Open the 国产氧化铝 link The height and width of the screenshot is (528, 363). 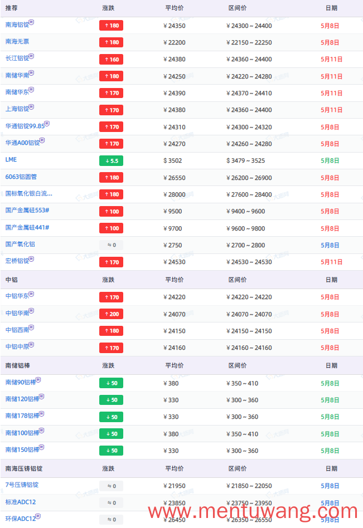20,245
